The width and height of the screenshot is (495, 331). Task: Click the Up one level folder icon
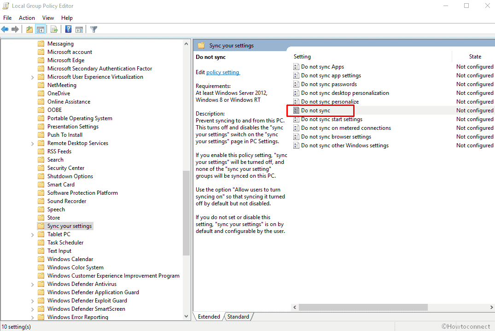[x=29, y=29]
